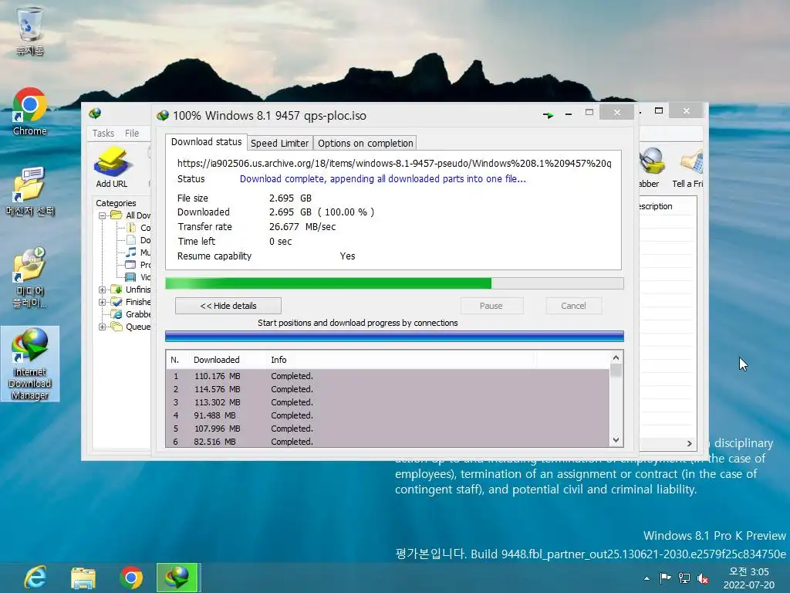Screen dimensions: 790x593
Task: Click the green download progress bar
Action: coord(394,283)
